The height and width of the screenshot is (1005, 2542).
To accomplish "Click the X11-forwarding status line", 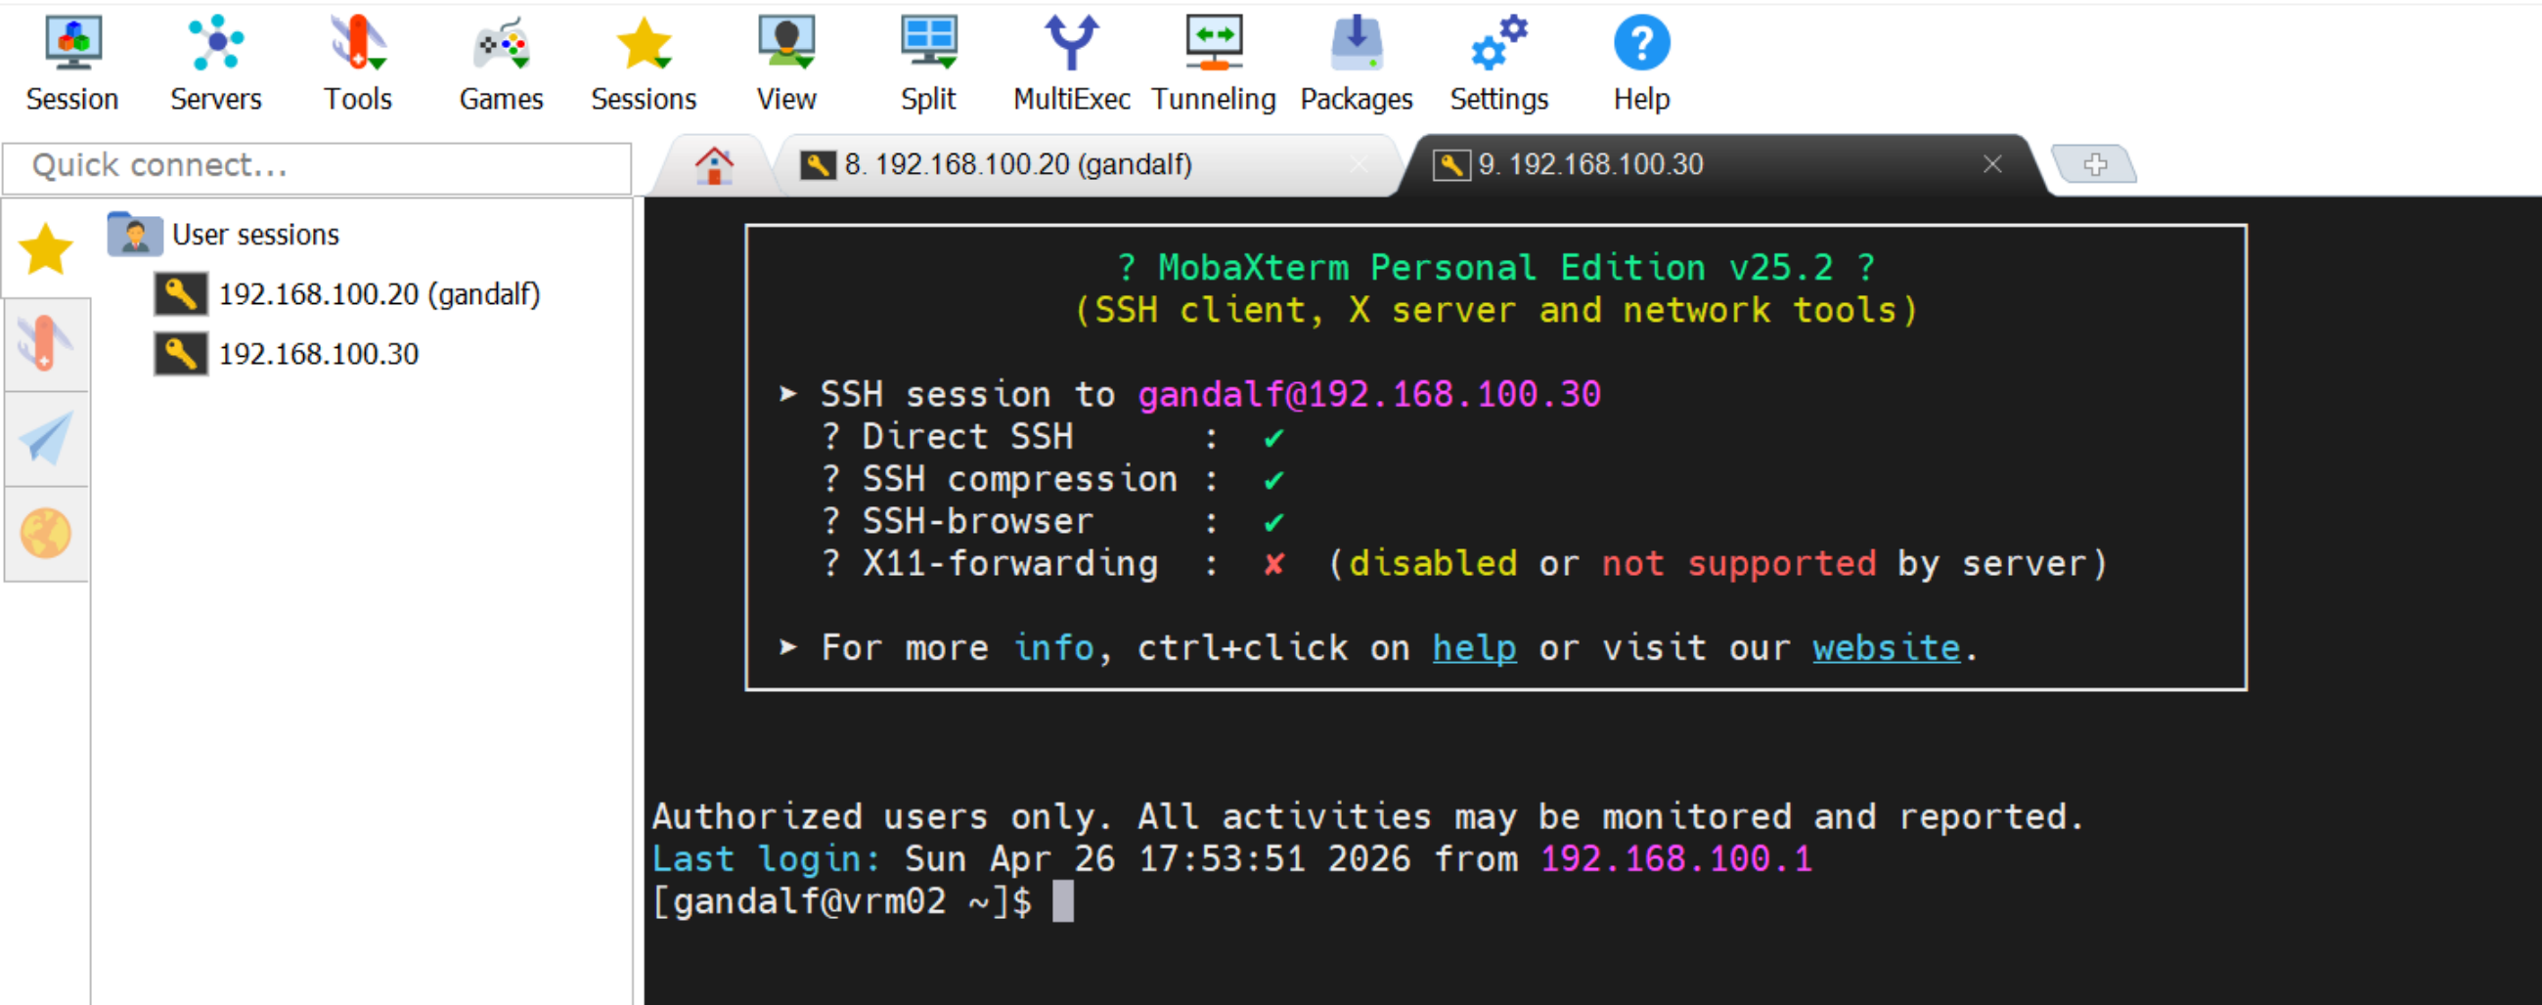I will point(1464,564).
